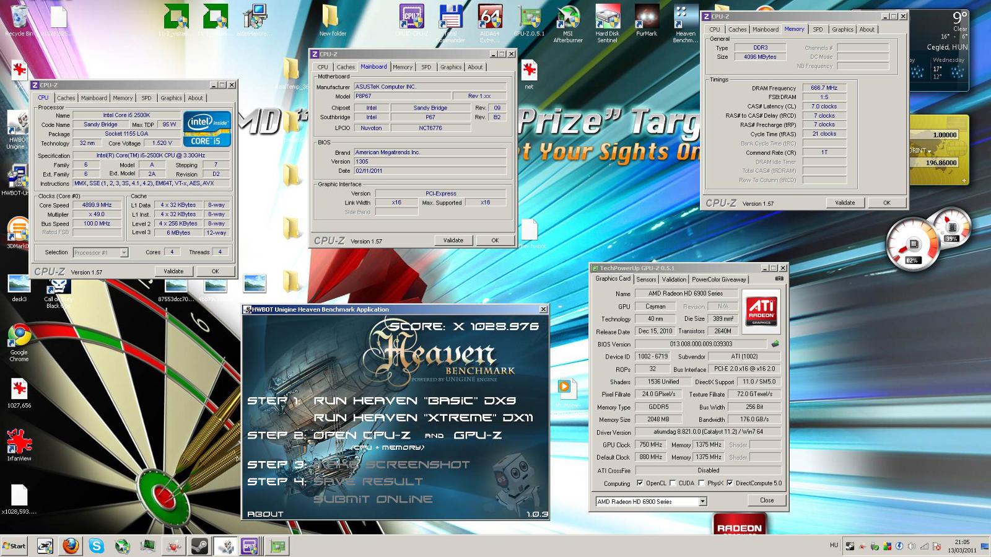This screenshot has height=557, width=991.
Task: Open IrfanView desktop shortcut
Action: 19,445
